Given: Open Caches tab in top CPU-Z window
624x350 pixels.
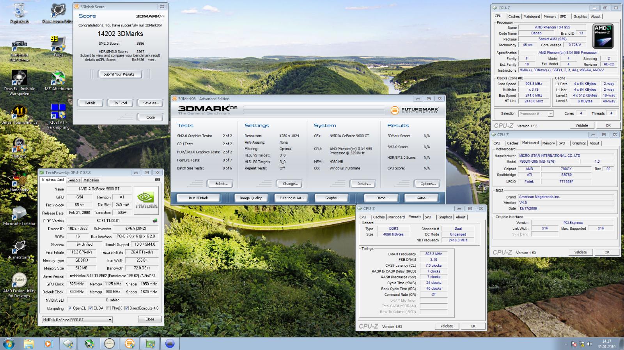Looking at the screenshot, I should coord(514,16).
